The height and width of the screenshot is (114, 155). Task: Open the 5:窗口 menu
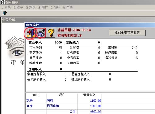coord(55,7)
